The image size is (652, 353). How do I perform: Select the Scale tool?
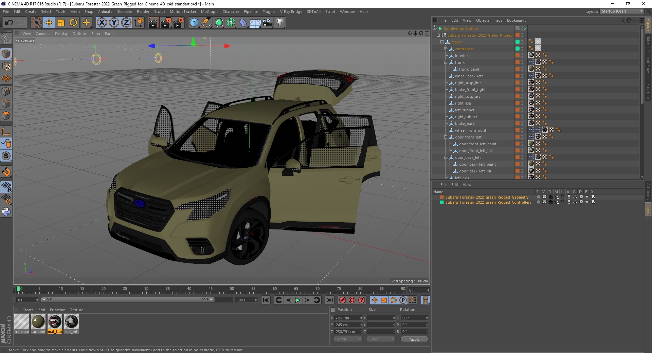[x=61, y=23]
